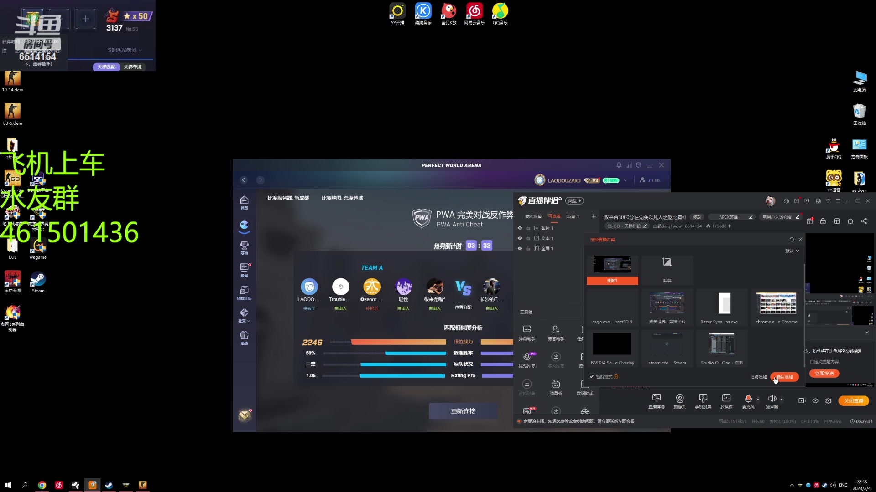The height and width of the screenshot is (492, 876).
Task: Click the 关闭直播 stop streaming button
Action: [854, 401]
